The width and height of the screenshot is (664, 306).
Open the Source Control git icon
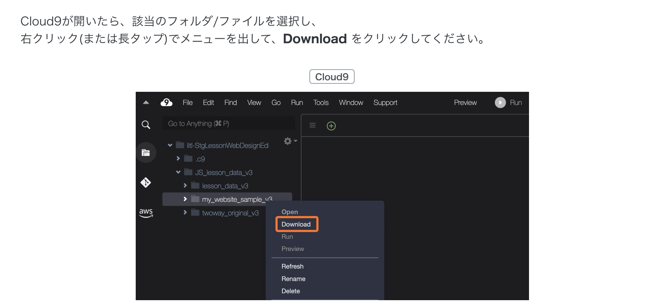tap(146, 182)
